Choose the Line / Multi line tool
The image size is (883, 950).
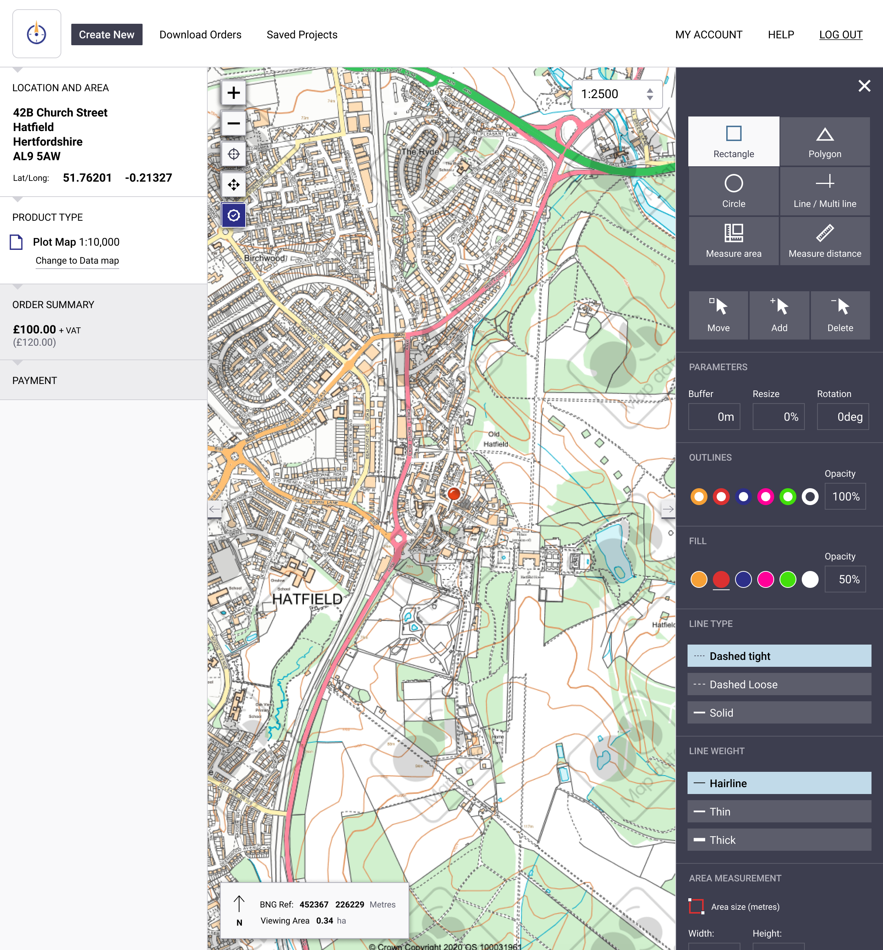824,191
